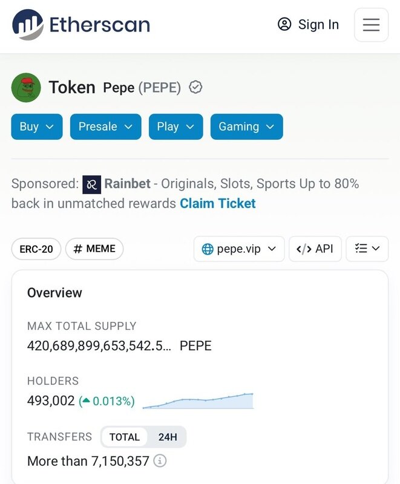400x484 pixels.
Task: Select the TOTAL transfers toggle
Action: click(125, 437)
